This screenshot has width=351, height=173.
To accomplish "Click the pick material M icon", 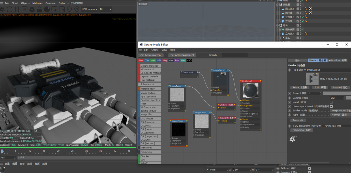I will (77, 9).
